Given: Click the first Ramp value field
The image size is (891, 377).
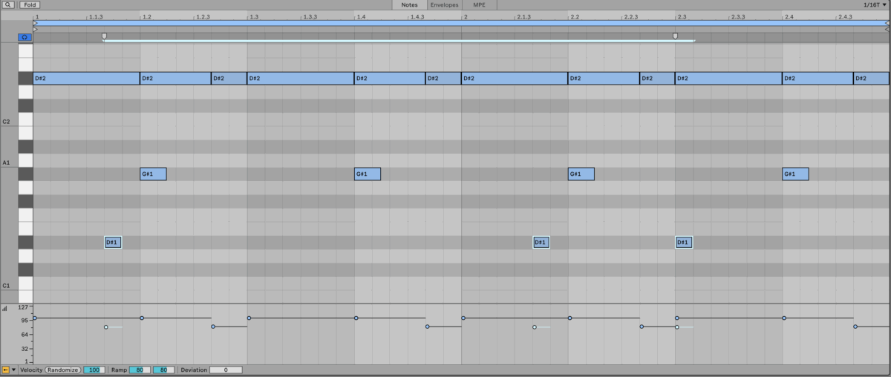Looking at the screenshot, I should coord(140,370).
